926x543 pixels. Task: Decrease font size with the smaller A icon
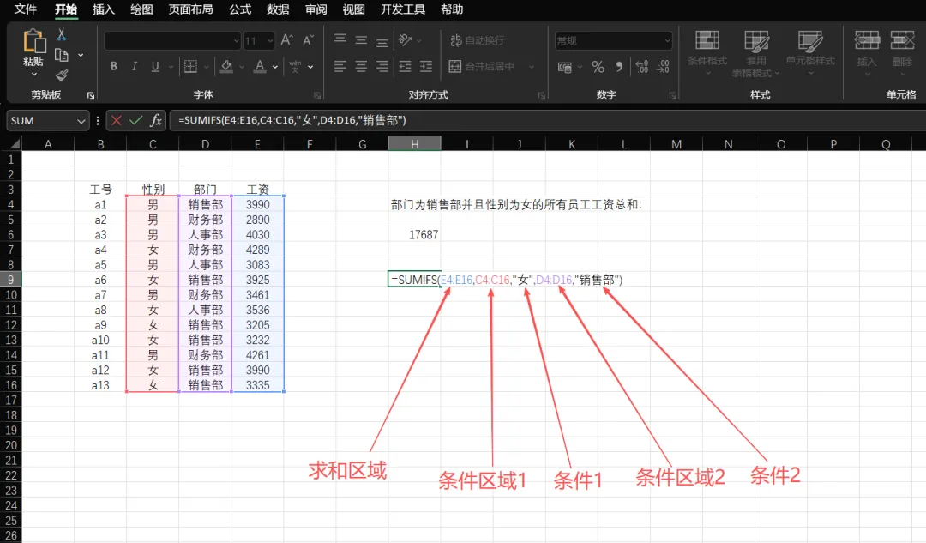(308, 40)
